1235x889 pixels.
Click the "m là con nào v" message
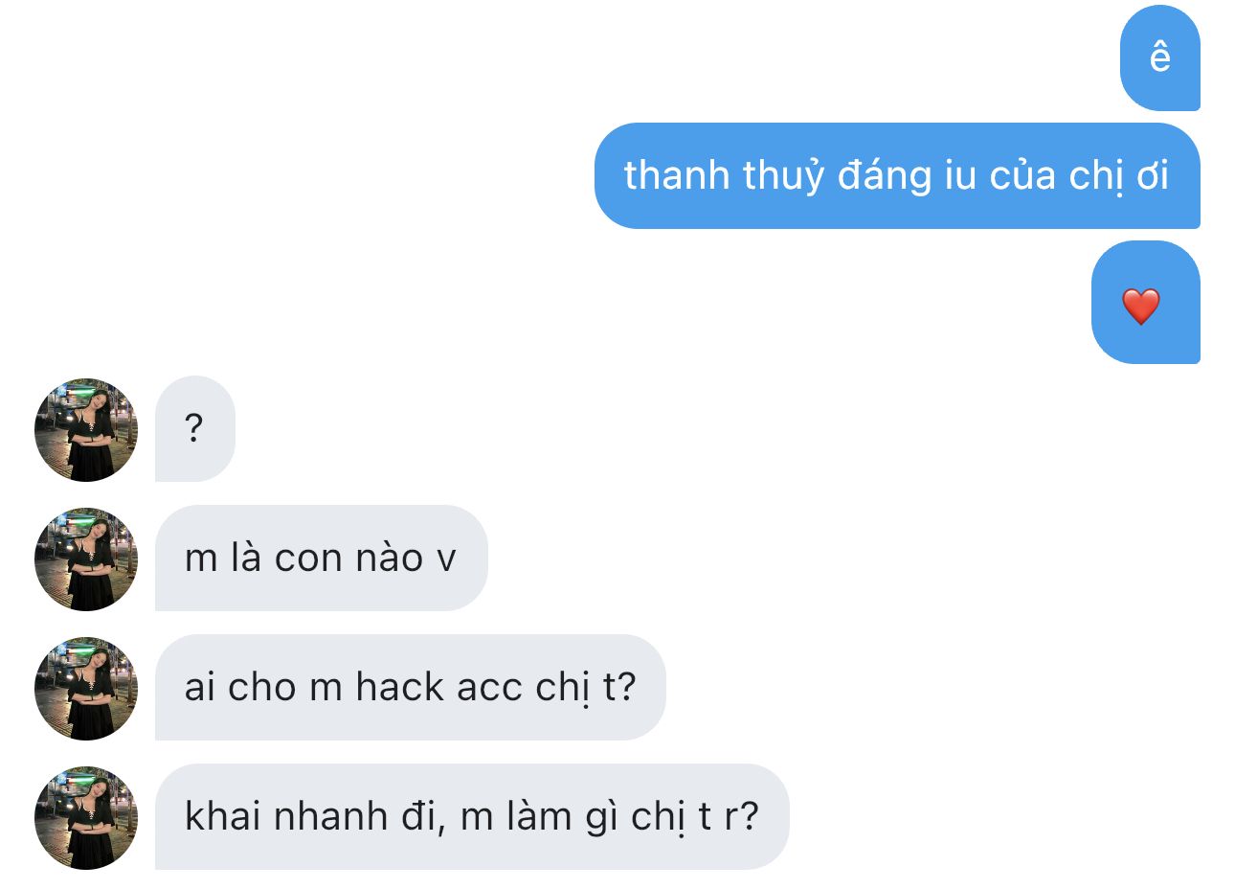[321, 558]
